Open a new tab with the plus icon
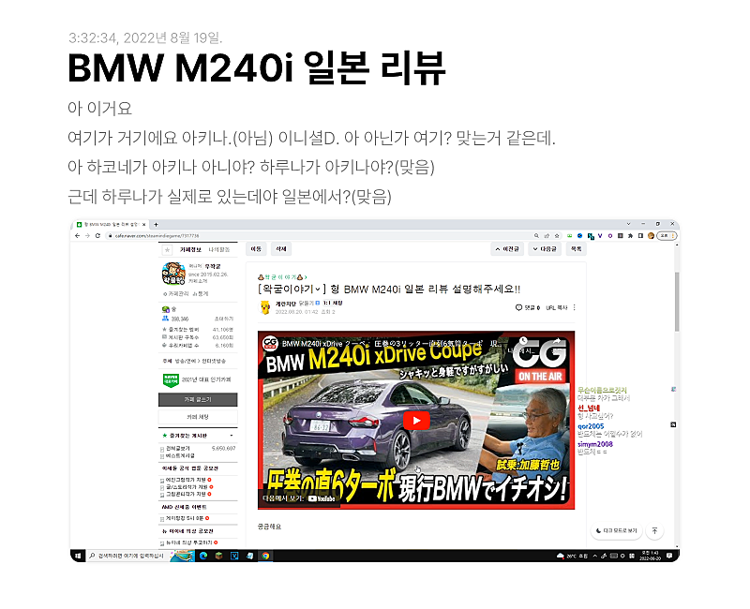 156,224
